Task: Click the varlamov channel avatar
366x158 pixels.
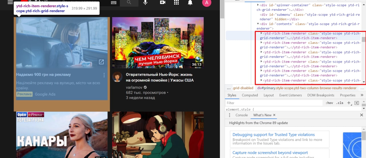Action: [x=117, y=77]
